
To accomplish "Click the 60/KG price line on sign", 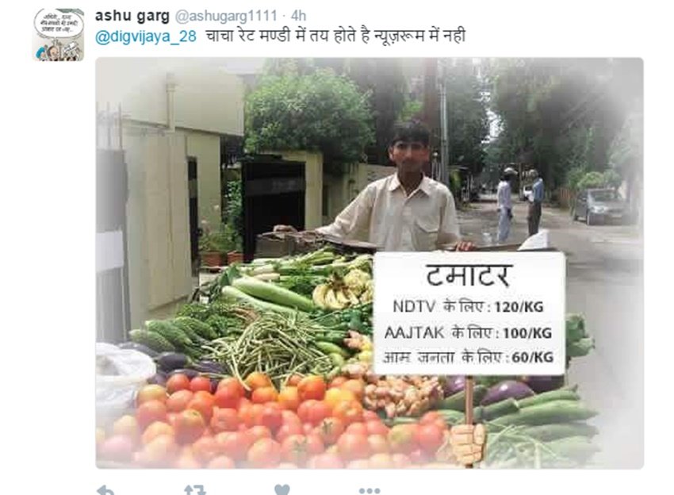I will (468, 358).
